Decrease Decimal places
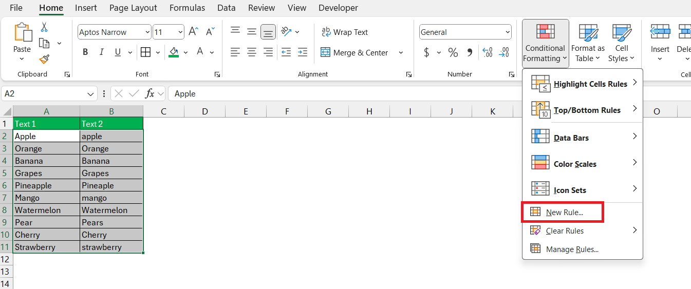Viewport: 691px width, 289px height. (x=504, y=52)
